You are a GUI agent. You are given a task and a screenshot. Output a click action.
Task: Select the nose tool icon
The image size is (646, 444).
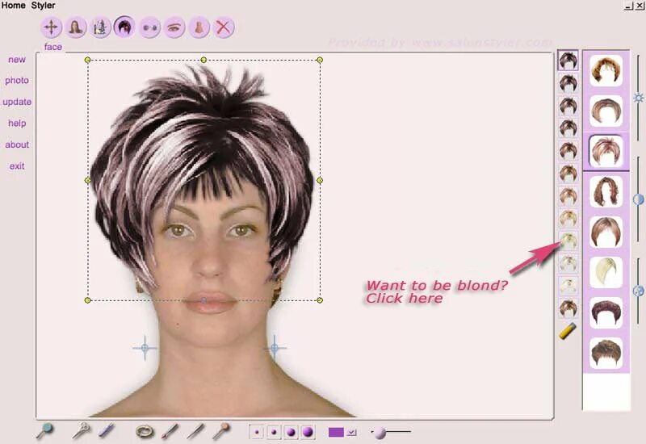pos(199,27)
